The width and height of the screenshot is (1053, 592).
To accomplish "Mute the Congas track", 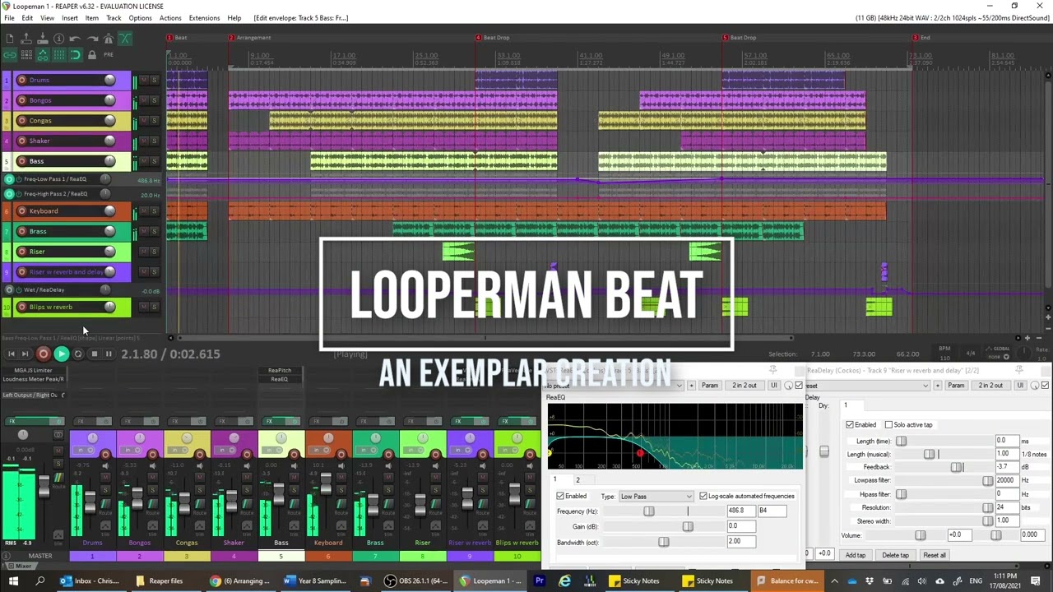I will pos(145,121).
